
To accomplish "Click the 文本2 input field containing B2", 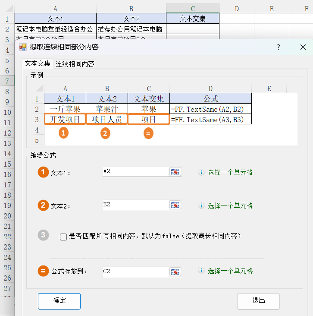I will [x=135, y=205].
